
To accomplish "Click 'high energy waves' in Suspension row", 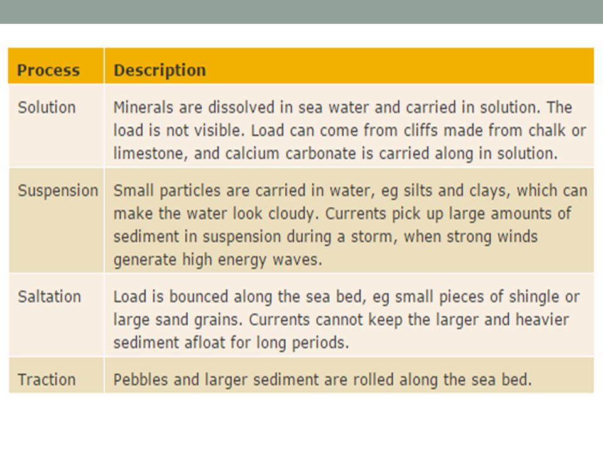I will pos(252,260).
